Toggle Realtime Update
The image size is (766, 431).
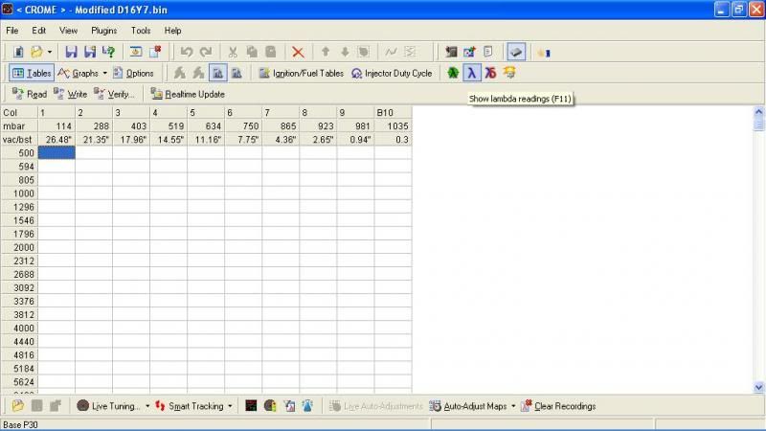click(188, 94)
